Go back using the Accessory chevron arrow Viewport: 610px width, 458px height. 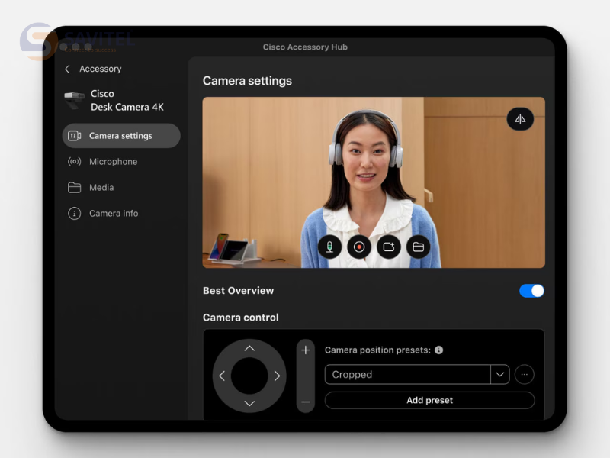click(67, 69)
